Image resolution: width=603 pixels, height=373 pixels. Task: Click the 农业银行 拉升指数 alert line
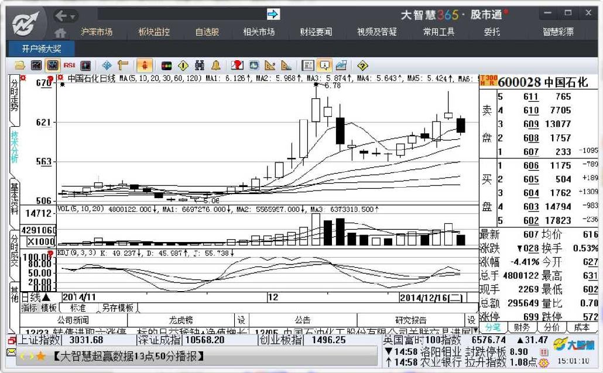[x=461, y=362]
